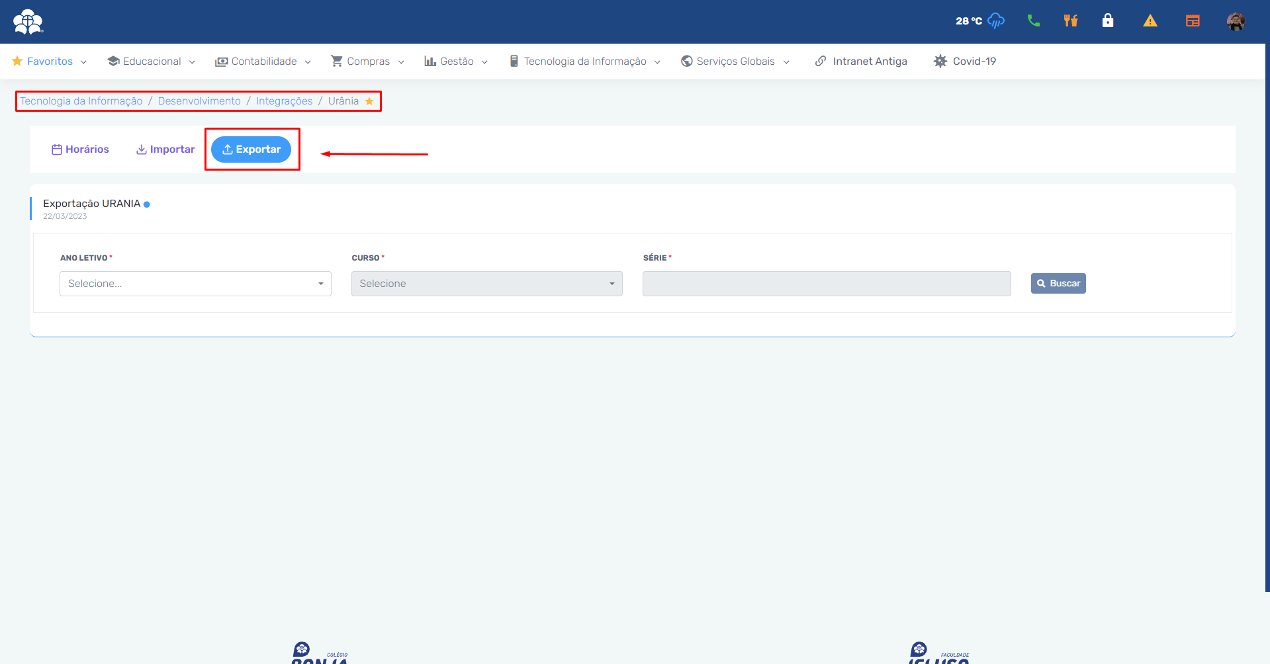The image size is (1270, 664).
Task: Click the green phone icon
Action: point(1033,21)
